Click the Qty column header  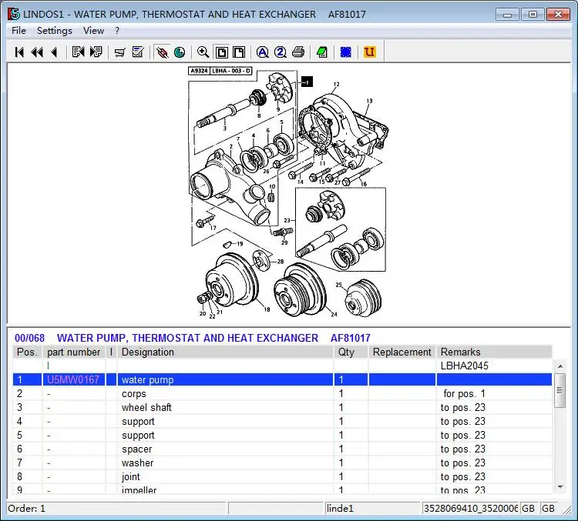point(351,352)
